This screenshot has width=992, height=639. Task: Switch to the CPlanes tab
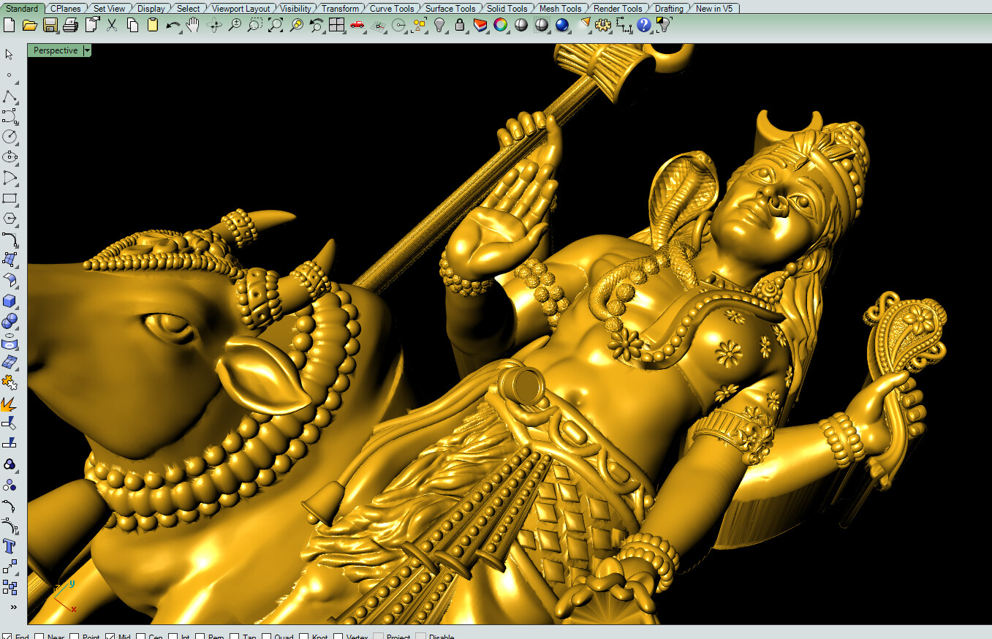click(65, 9)
